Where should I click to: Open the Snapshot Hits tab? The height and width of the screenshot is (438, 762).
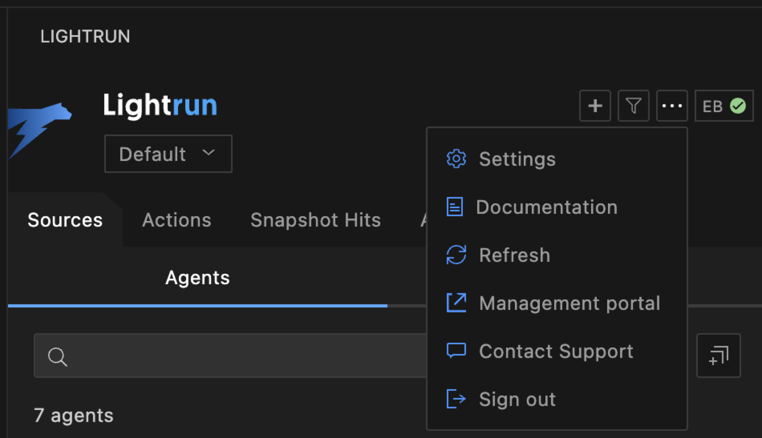click(x=315, y=220)
